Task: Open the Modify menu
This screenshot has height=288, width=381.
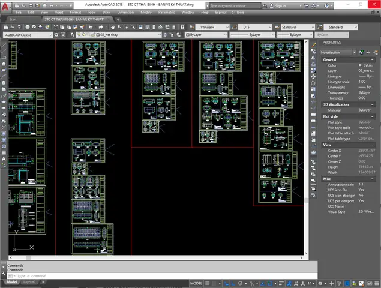Action: pos(146,12)
